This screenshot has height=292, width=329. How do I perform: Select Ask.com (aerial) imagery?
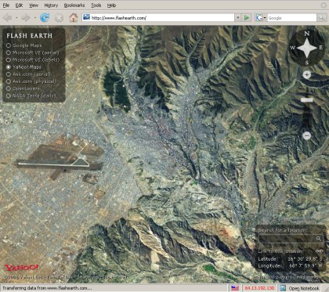click(9, 74)
